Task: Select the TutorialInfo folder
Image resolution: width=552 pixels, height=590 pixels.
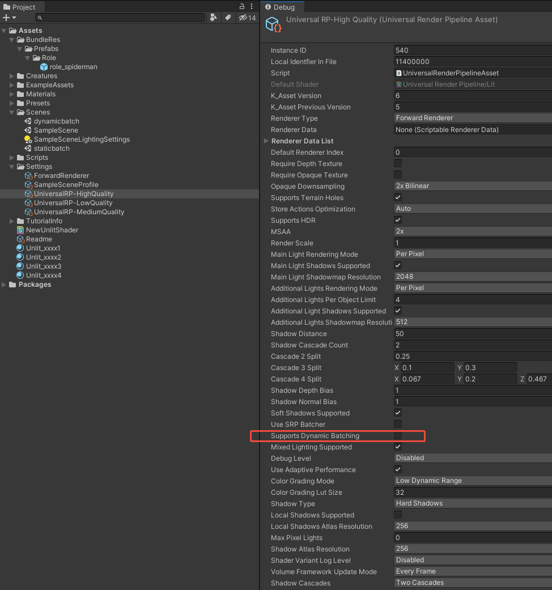Action: click(x=44, y=221)
